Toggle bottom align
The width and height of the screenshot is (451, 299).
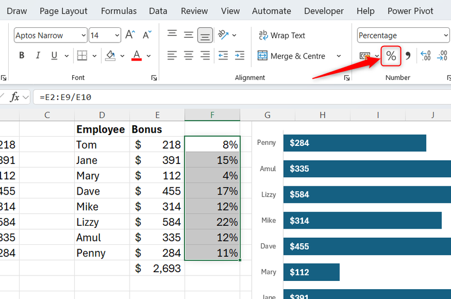(x=205, y=35)
